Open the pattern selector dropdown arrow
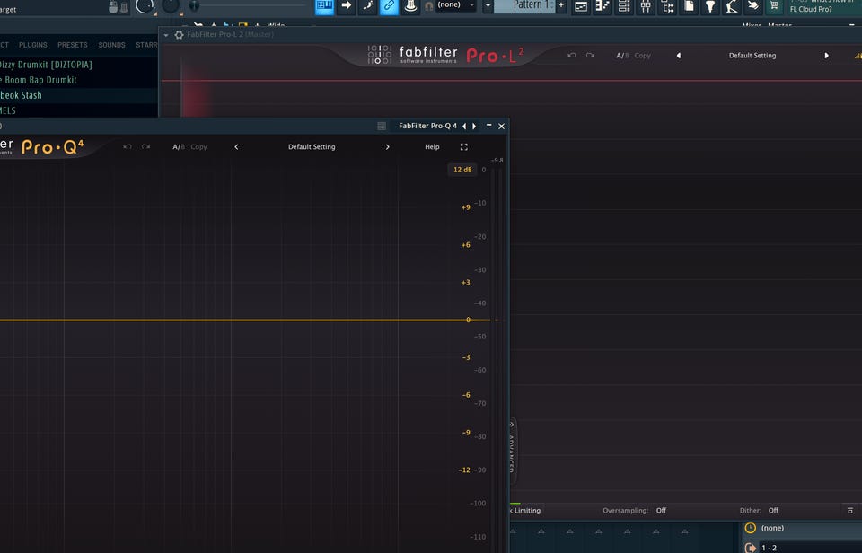 [488, 6]
